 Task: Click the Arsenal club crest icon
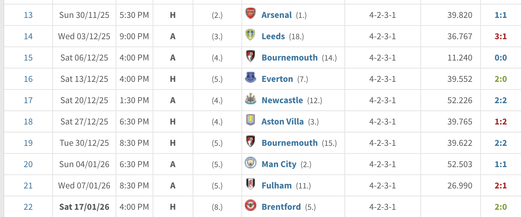click(250, 14)
